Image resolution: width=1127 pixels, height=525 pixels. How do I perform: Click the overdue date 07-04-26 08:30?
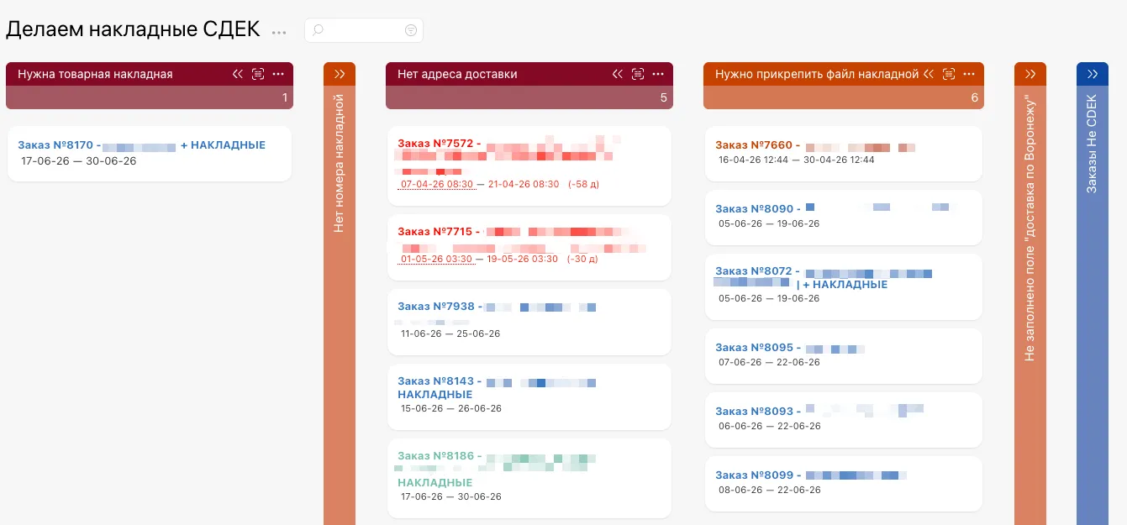438,184
